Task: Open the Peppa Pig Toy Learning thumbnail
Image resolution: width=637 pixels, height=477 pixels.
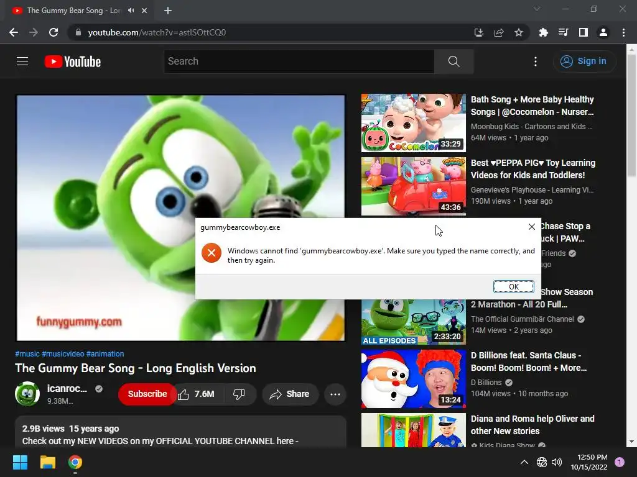Action: pyautogui.click(x=414, y=186)
